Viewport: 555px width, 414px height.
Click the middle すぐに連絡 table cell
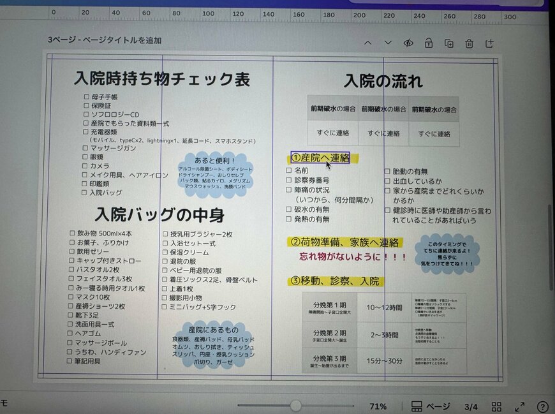pyautogui.click(x=383, y=133)
